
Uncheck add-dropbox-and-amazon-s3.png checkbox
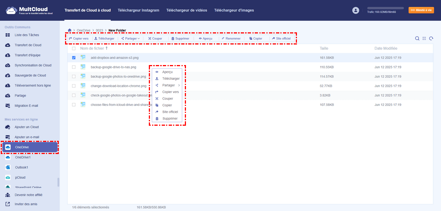tap(74, 58)
